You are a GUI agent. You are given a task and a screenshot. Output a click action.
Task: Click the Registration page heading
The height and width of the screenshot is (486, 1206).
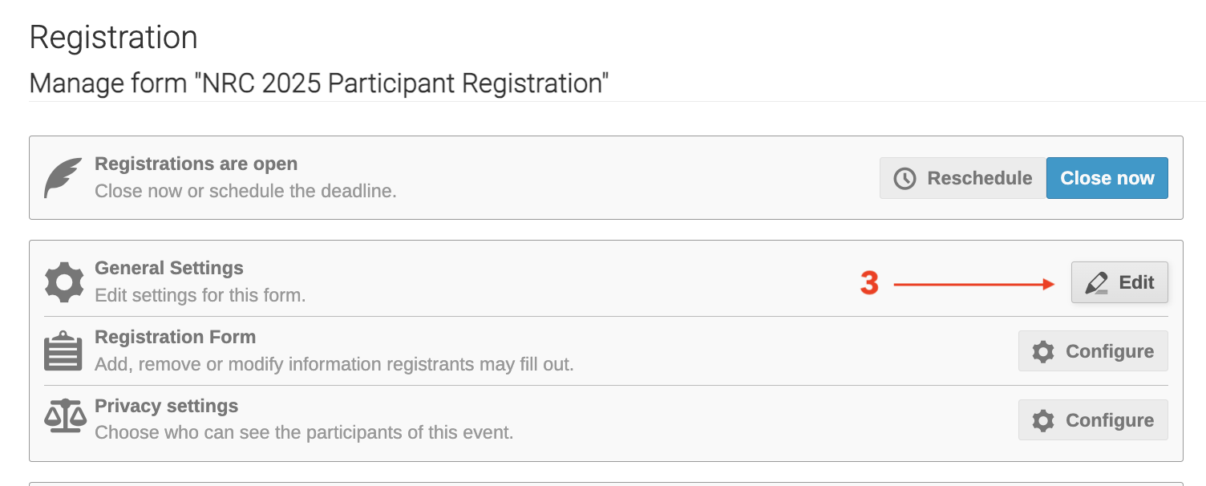(x=113, y=38)
